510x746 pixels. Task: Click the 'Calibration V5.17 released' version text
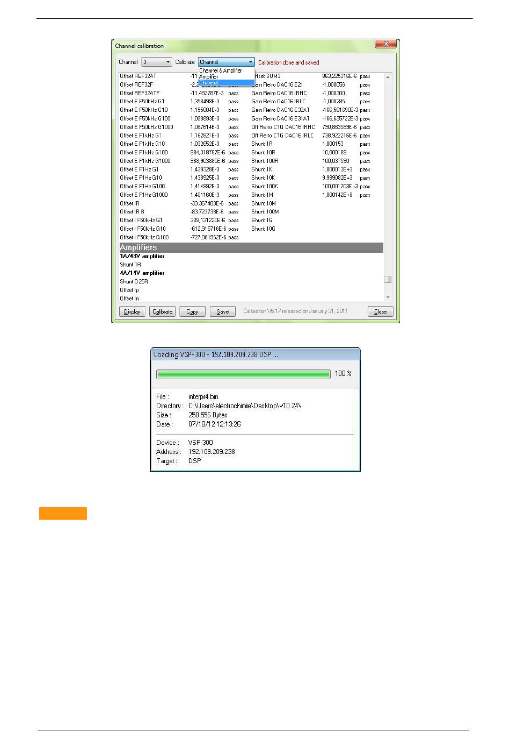[x=295, y=311]
